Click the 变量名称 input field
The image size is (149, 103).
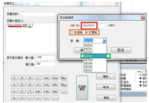[38, 14]
